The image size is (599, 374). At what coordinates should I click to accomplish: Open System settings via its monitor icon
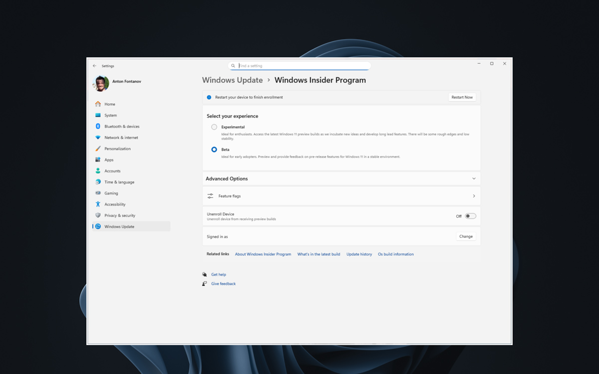98,115
